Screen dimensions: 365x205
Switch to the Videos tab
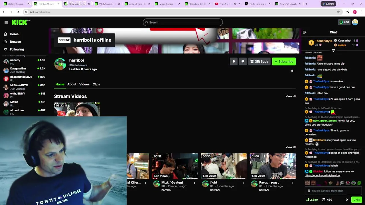coord(84,84)
